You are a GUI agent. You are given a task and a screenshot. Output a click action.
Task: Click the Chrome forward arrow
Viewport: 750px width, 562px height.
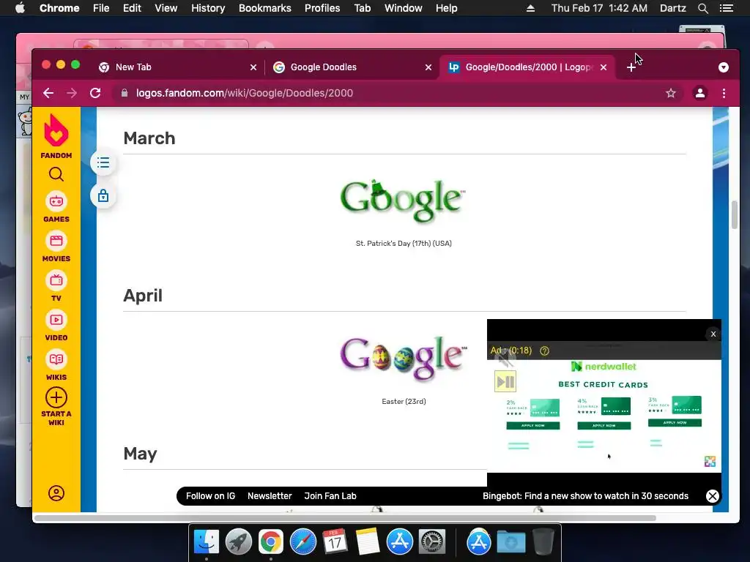point(72,93)
